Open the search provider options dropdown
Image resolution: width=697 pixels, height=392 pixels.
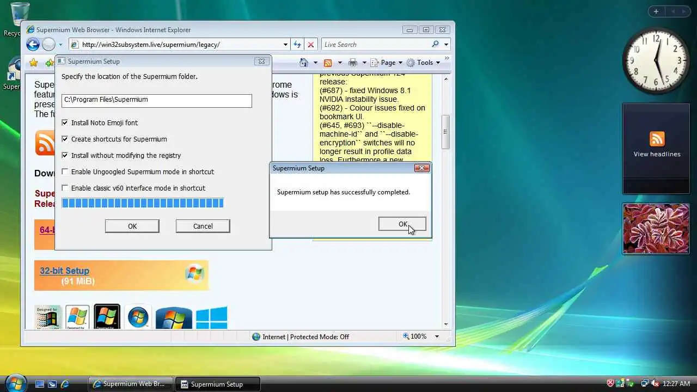(x=446, y=45)
